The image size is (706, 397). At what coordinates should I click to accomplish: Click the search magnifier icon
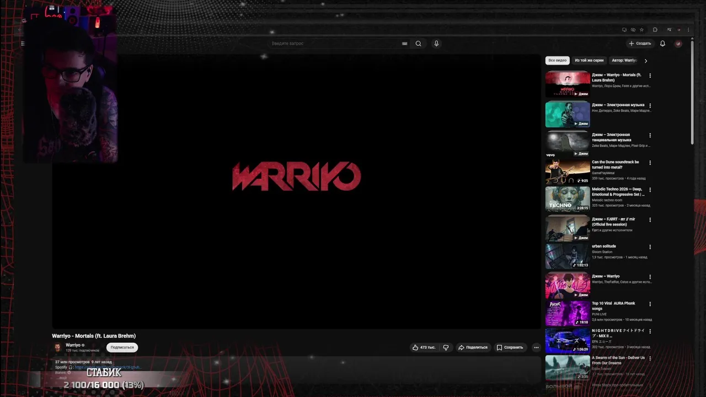tap(418, 44)
